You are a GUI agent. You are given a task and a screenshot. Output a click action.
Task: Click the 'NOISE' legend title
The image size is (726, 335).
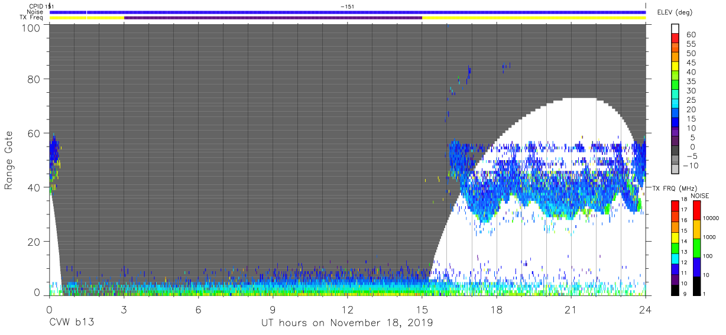(x=700, y=196)
